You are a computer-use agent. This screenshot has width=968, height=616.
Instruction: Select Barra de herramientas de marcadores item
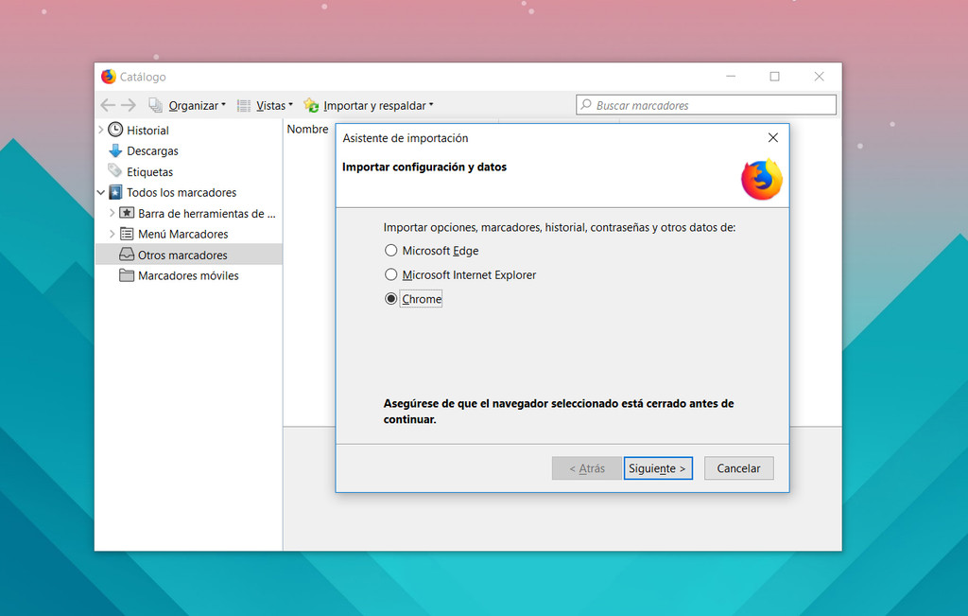(207, 213)
